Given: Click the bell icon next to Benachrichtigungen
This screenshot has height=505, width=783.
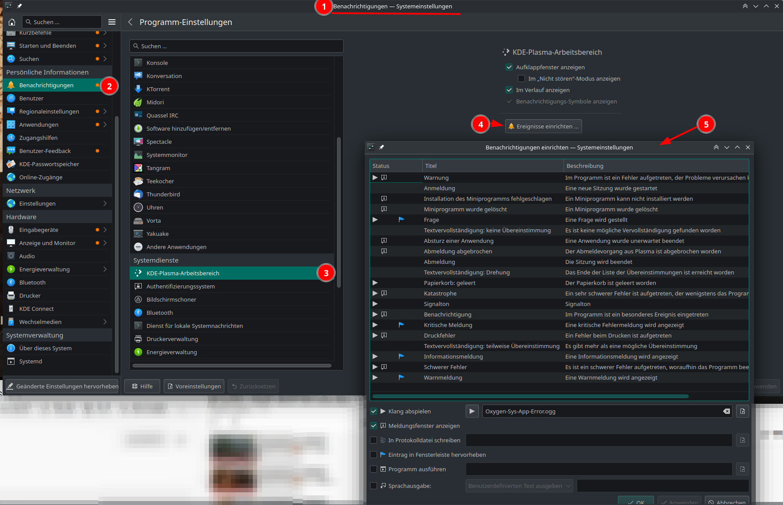Looking at the screenshot, I should [x=11, y=85].
